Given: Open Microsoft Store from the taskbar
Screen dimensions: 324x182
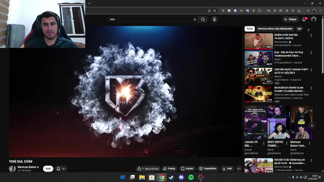Looking at the screenshot, I should click(x=152, y=177).
